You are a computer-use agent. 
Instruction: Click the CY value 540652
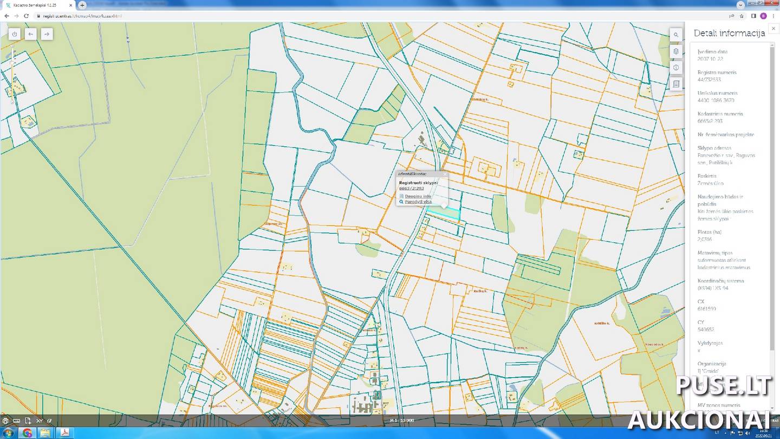706,330
